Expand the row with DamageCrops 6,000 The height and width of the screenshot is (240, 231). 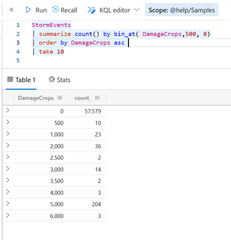[8, 215]
